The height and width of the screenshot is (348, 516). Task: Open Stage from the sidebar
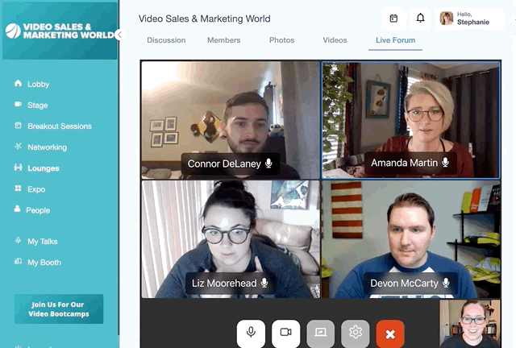37,105
